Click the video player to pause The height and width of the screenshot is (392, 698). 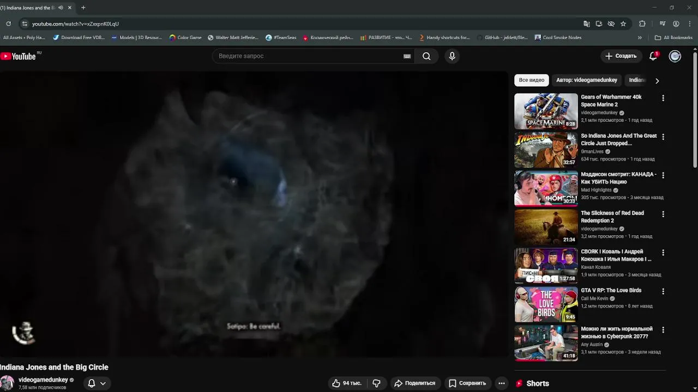tap(254, 213)
